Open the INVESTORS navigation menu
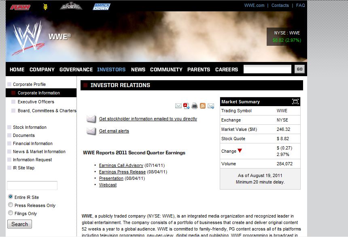The height and width of the screenshot is (237, 348). tap(111, 70)
